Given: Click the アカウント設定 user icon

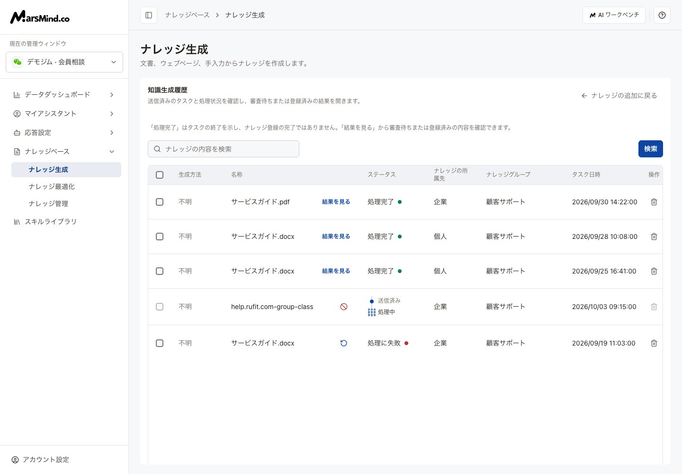Looking at the screenshot, I should 15,460.
